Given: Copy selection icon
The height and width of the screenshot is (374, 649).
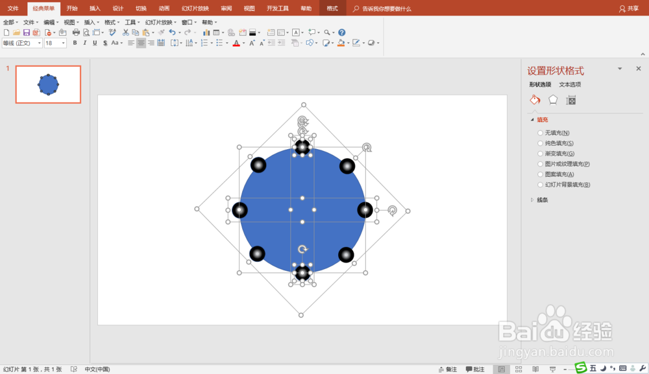Looking at the screenshot, I should pyautogui.click(x=136, y=32).
